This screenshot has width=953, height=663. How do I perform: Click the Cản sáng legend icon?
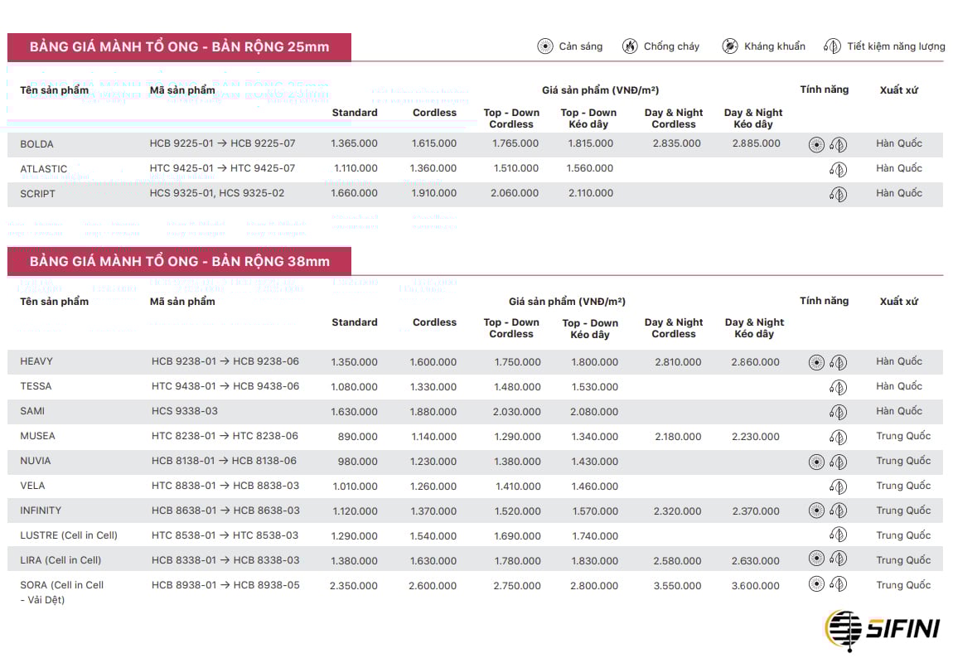click(x=544, y=46)
